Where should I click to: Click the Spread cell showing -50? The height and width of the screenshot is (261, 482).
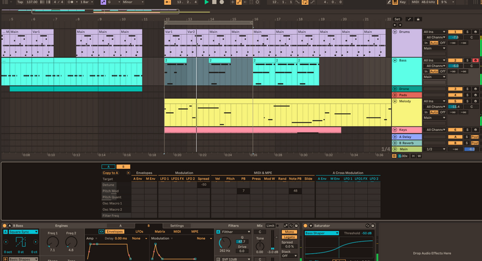pos(204,185)
